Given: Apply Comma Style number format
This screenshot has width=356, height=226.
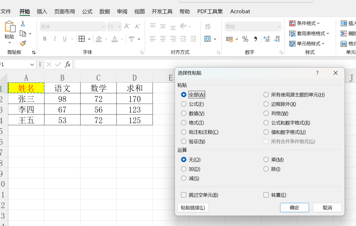Looking at the screenshot, I should click(255, 39).
